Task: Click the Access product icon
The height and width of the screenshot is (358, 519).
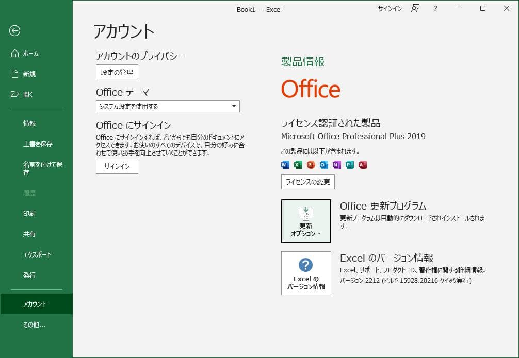Action: 362,165
